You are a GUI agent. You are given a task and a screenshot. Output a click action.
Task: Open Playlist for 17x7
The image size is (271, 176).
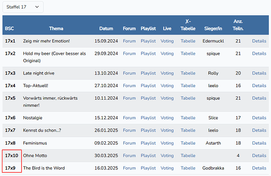point(148,130)
